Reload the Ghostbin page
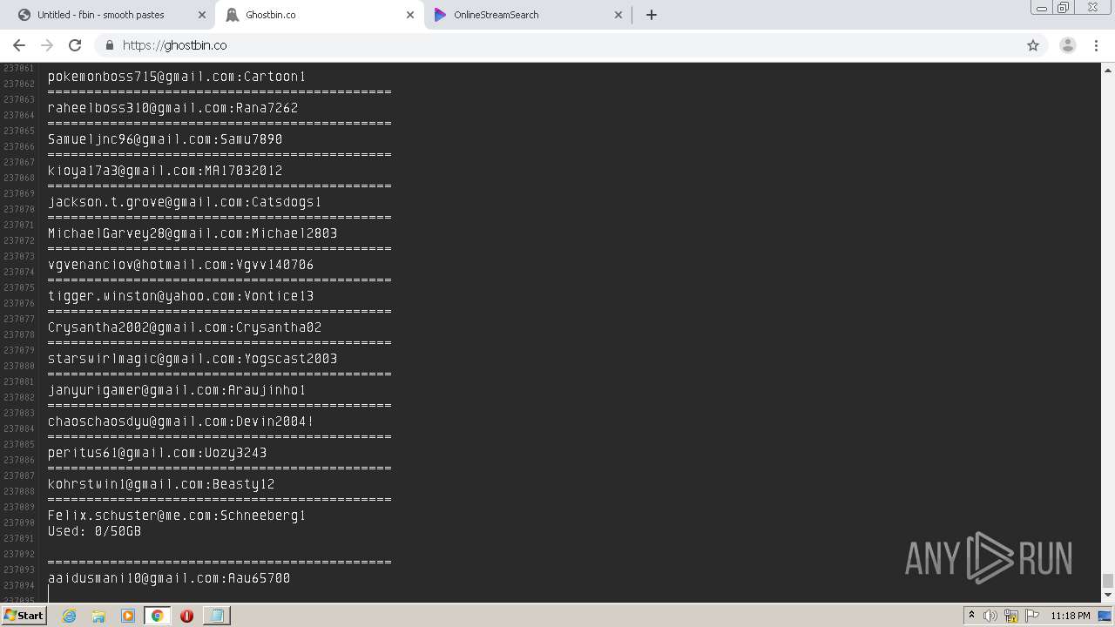1115x627 pixels. (x=75, y=45)
